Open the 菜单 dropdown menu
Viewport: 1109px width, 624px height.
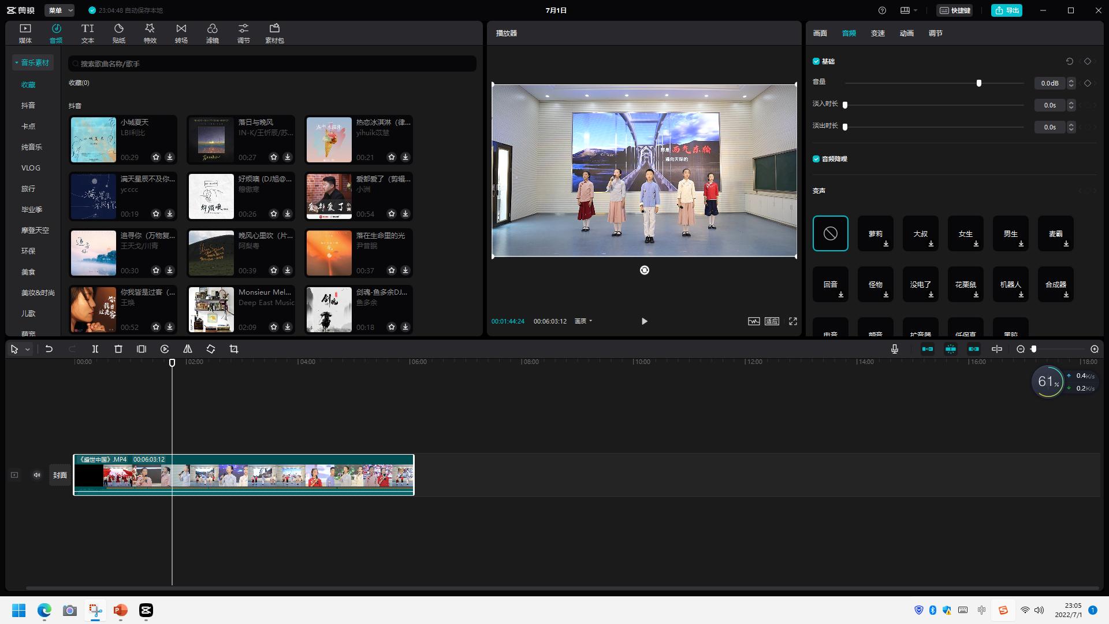pos(61,10)
